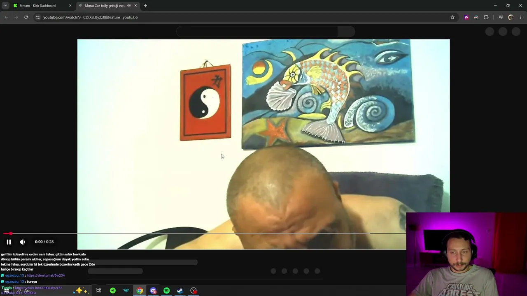This screenshot has height=296, width=527.
Task: Open the media controls icon
Action: [501, 17]
